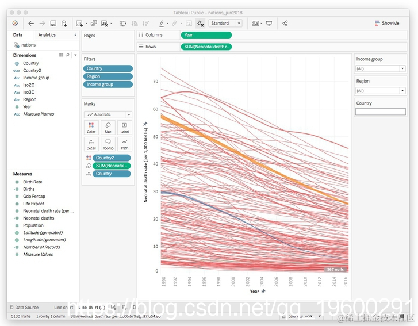Click the Fix axes pin icon
The height and width of the screenshot is (326, 418).
coord(200,24)
